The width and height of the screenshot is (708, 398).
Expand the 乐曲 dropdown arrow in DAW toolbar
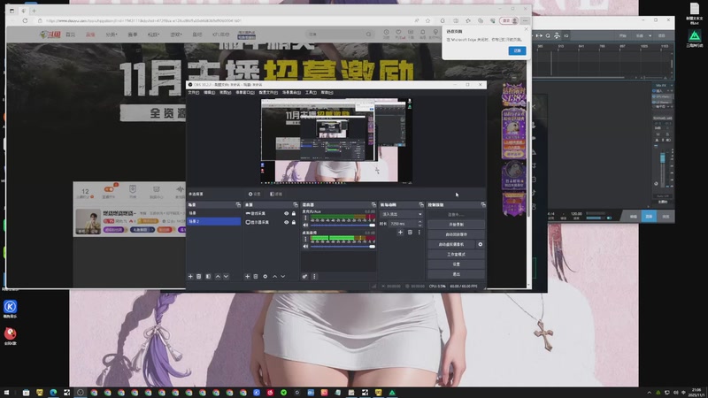[650, 35]
